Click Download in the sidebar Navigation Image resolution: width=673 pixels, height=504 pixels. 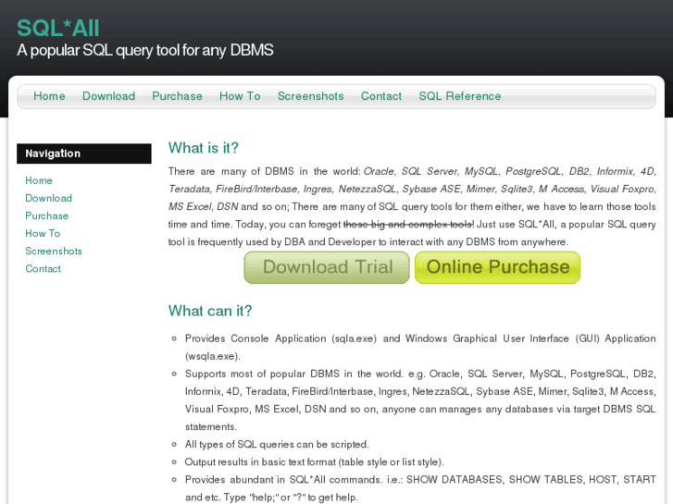pyautogui.click(x=48, y=198)
